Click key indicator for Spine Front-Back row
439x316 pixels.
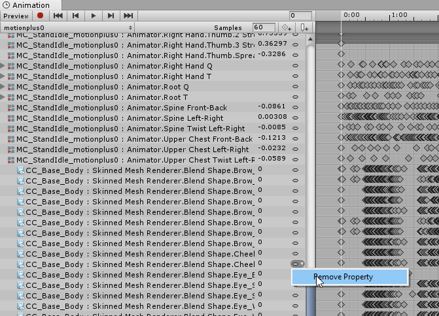pos(295,107)
